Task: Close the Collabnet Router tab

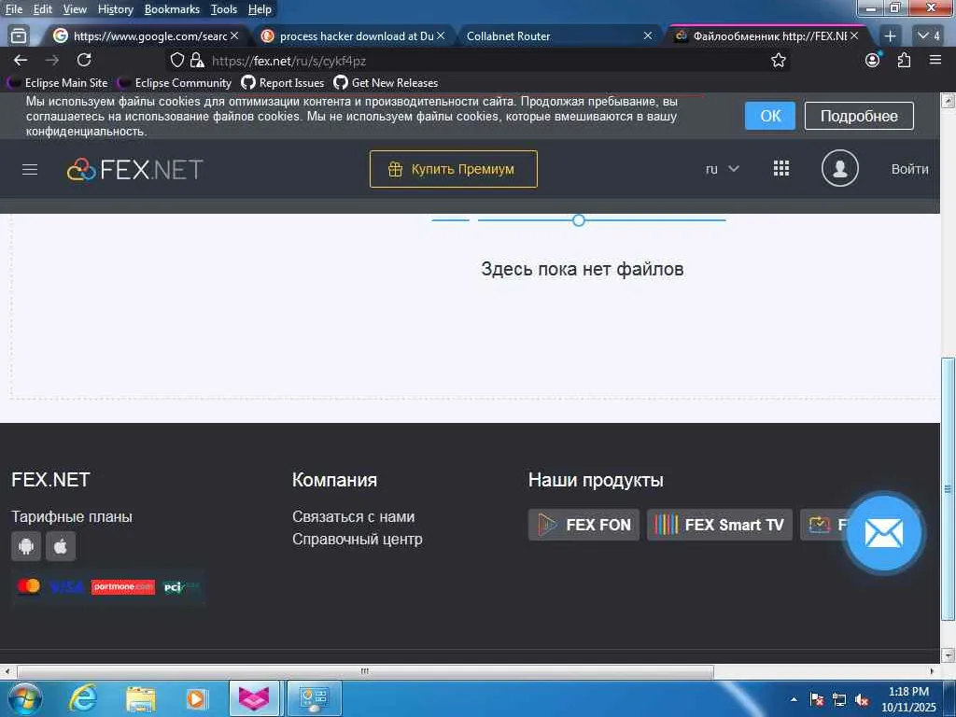Action: tap(648, 36)
